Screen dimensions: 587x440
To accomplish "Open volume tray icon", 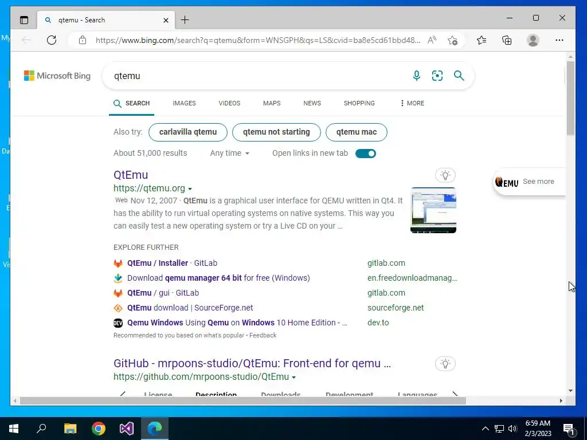I will [512, 429].
